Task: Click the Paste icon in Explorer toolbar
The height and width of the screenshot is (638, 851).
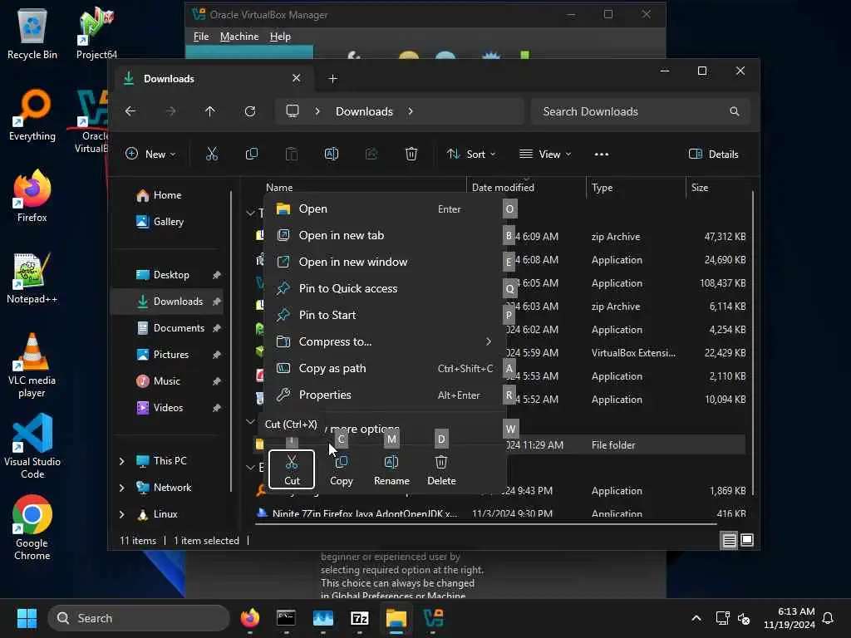Action: click(292, 154)
